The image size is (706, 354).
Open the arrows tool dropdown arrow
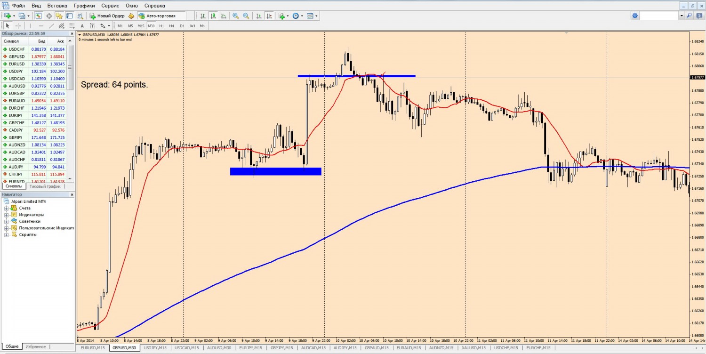click(109, 26)
